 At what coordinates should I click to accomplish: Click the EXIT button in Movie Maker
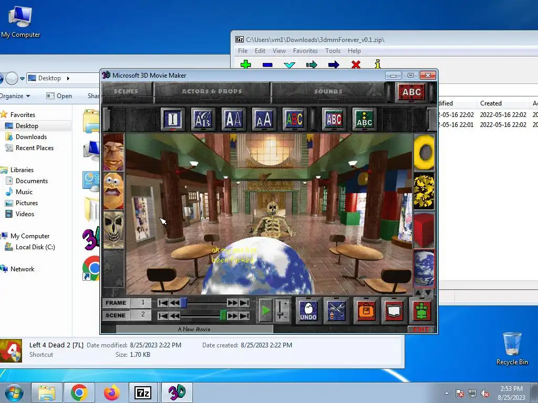(x=421, y=330)
